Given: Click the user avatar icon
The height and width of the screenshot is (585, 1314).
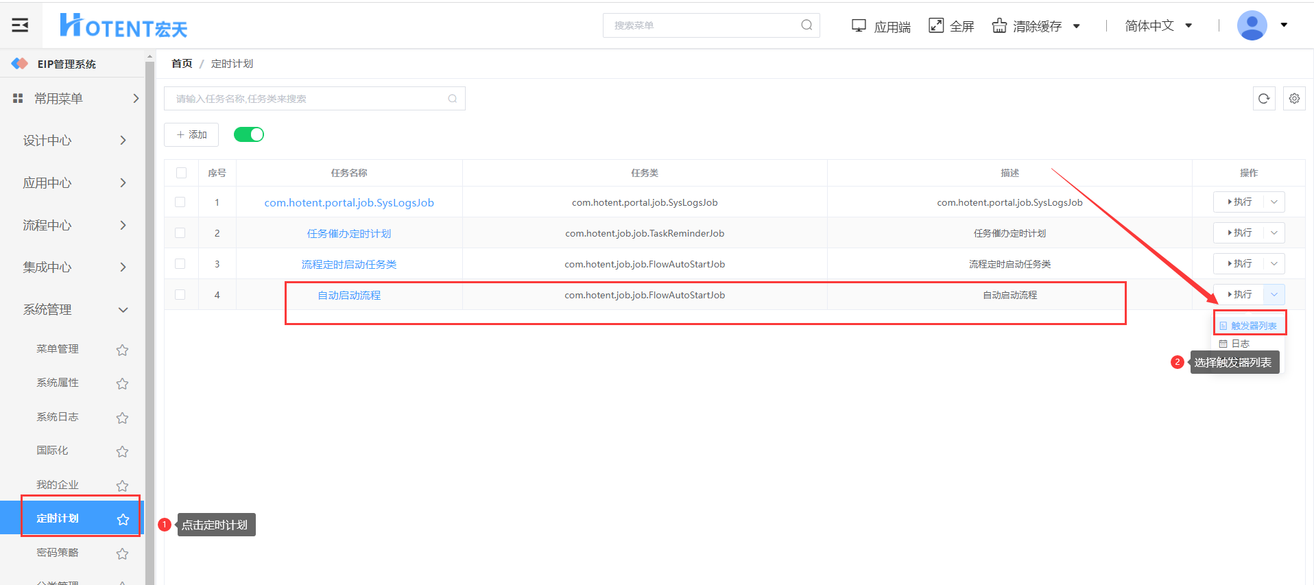Looking at the screenshot, I should [x=1251, y=25].
